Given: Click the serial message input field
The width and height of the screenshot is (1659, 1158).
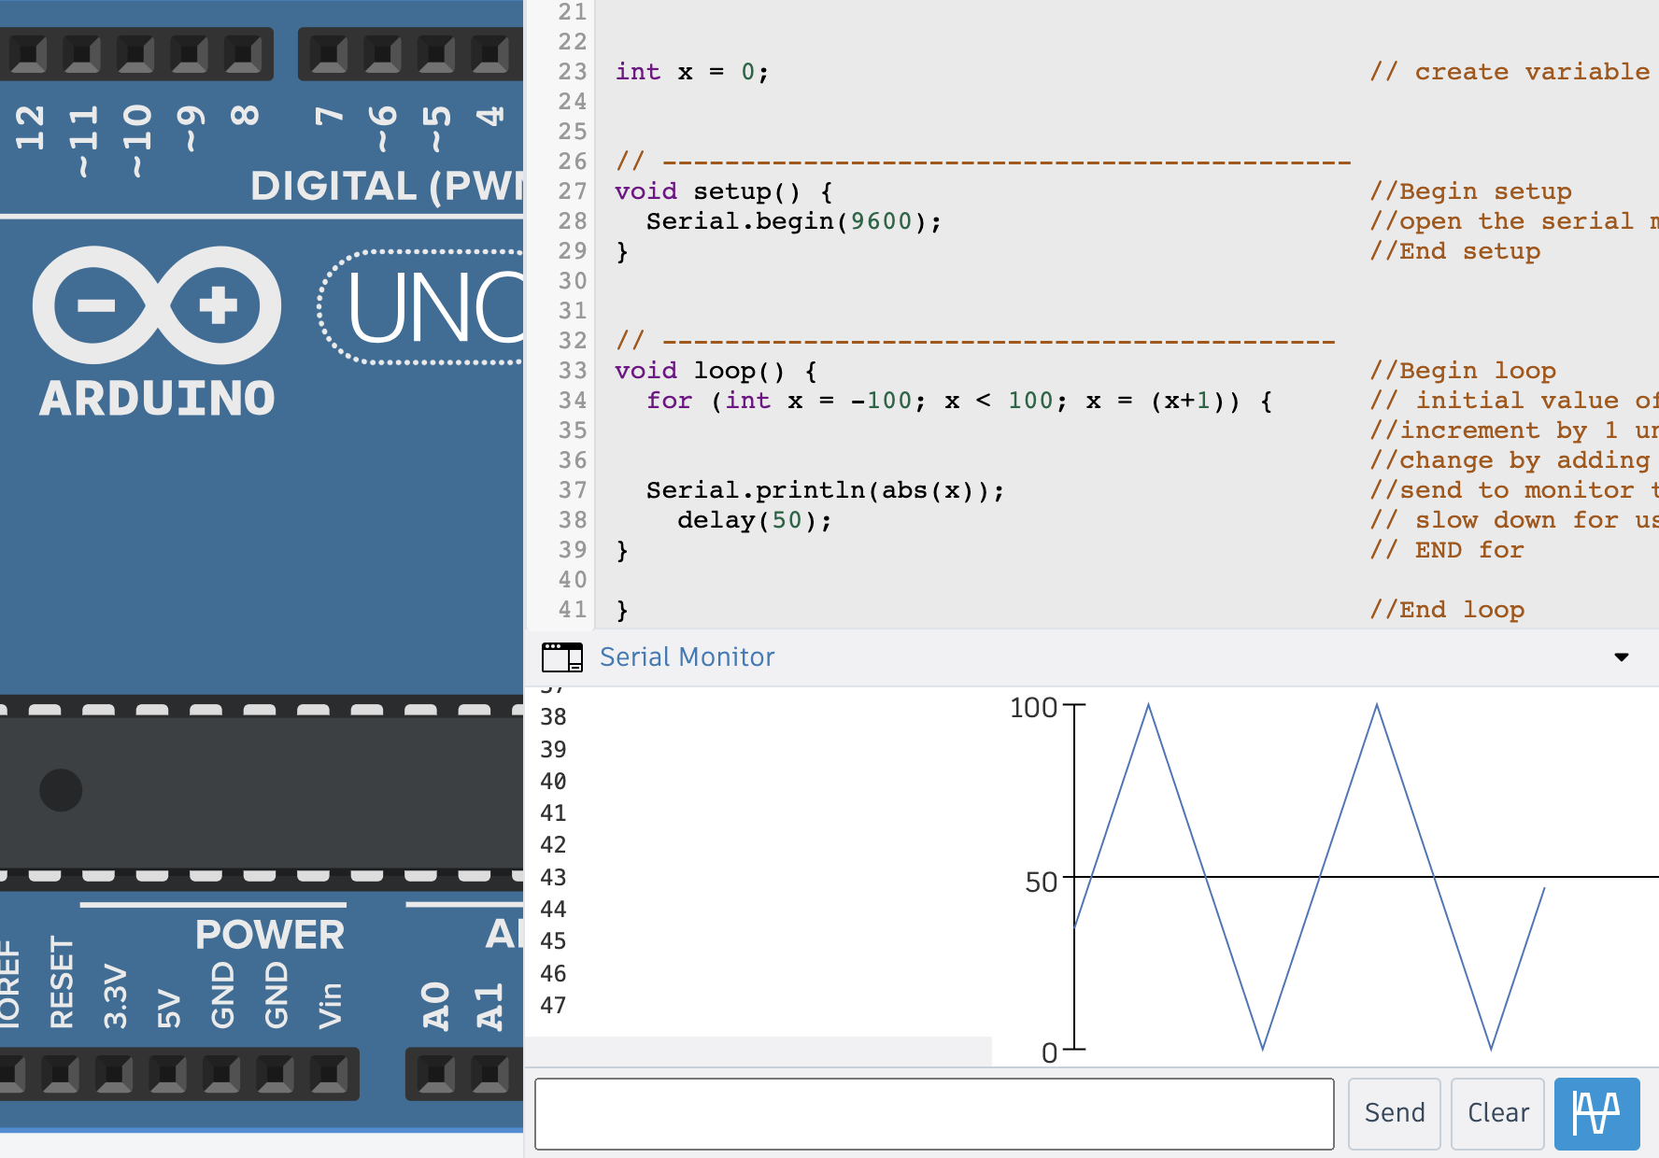Looking at the screenshot, I should coord(934,1112).
